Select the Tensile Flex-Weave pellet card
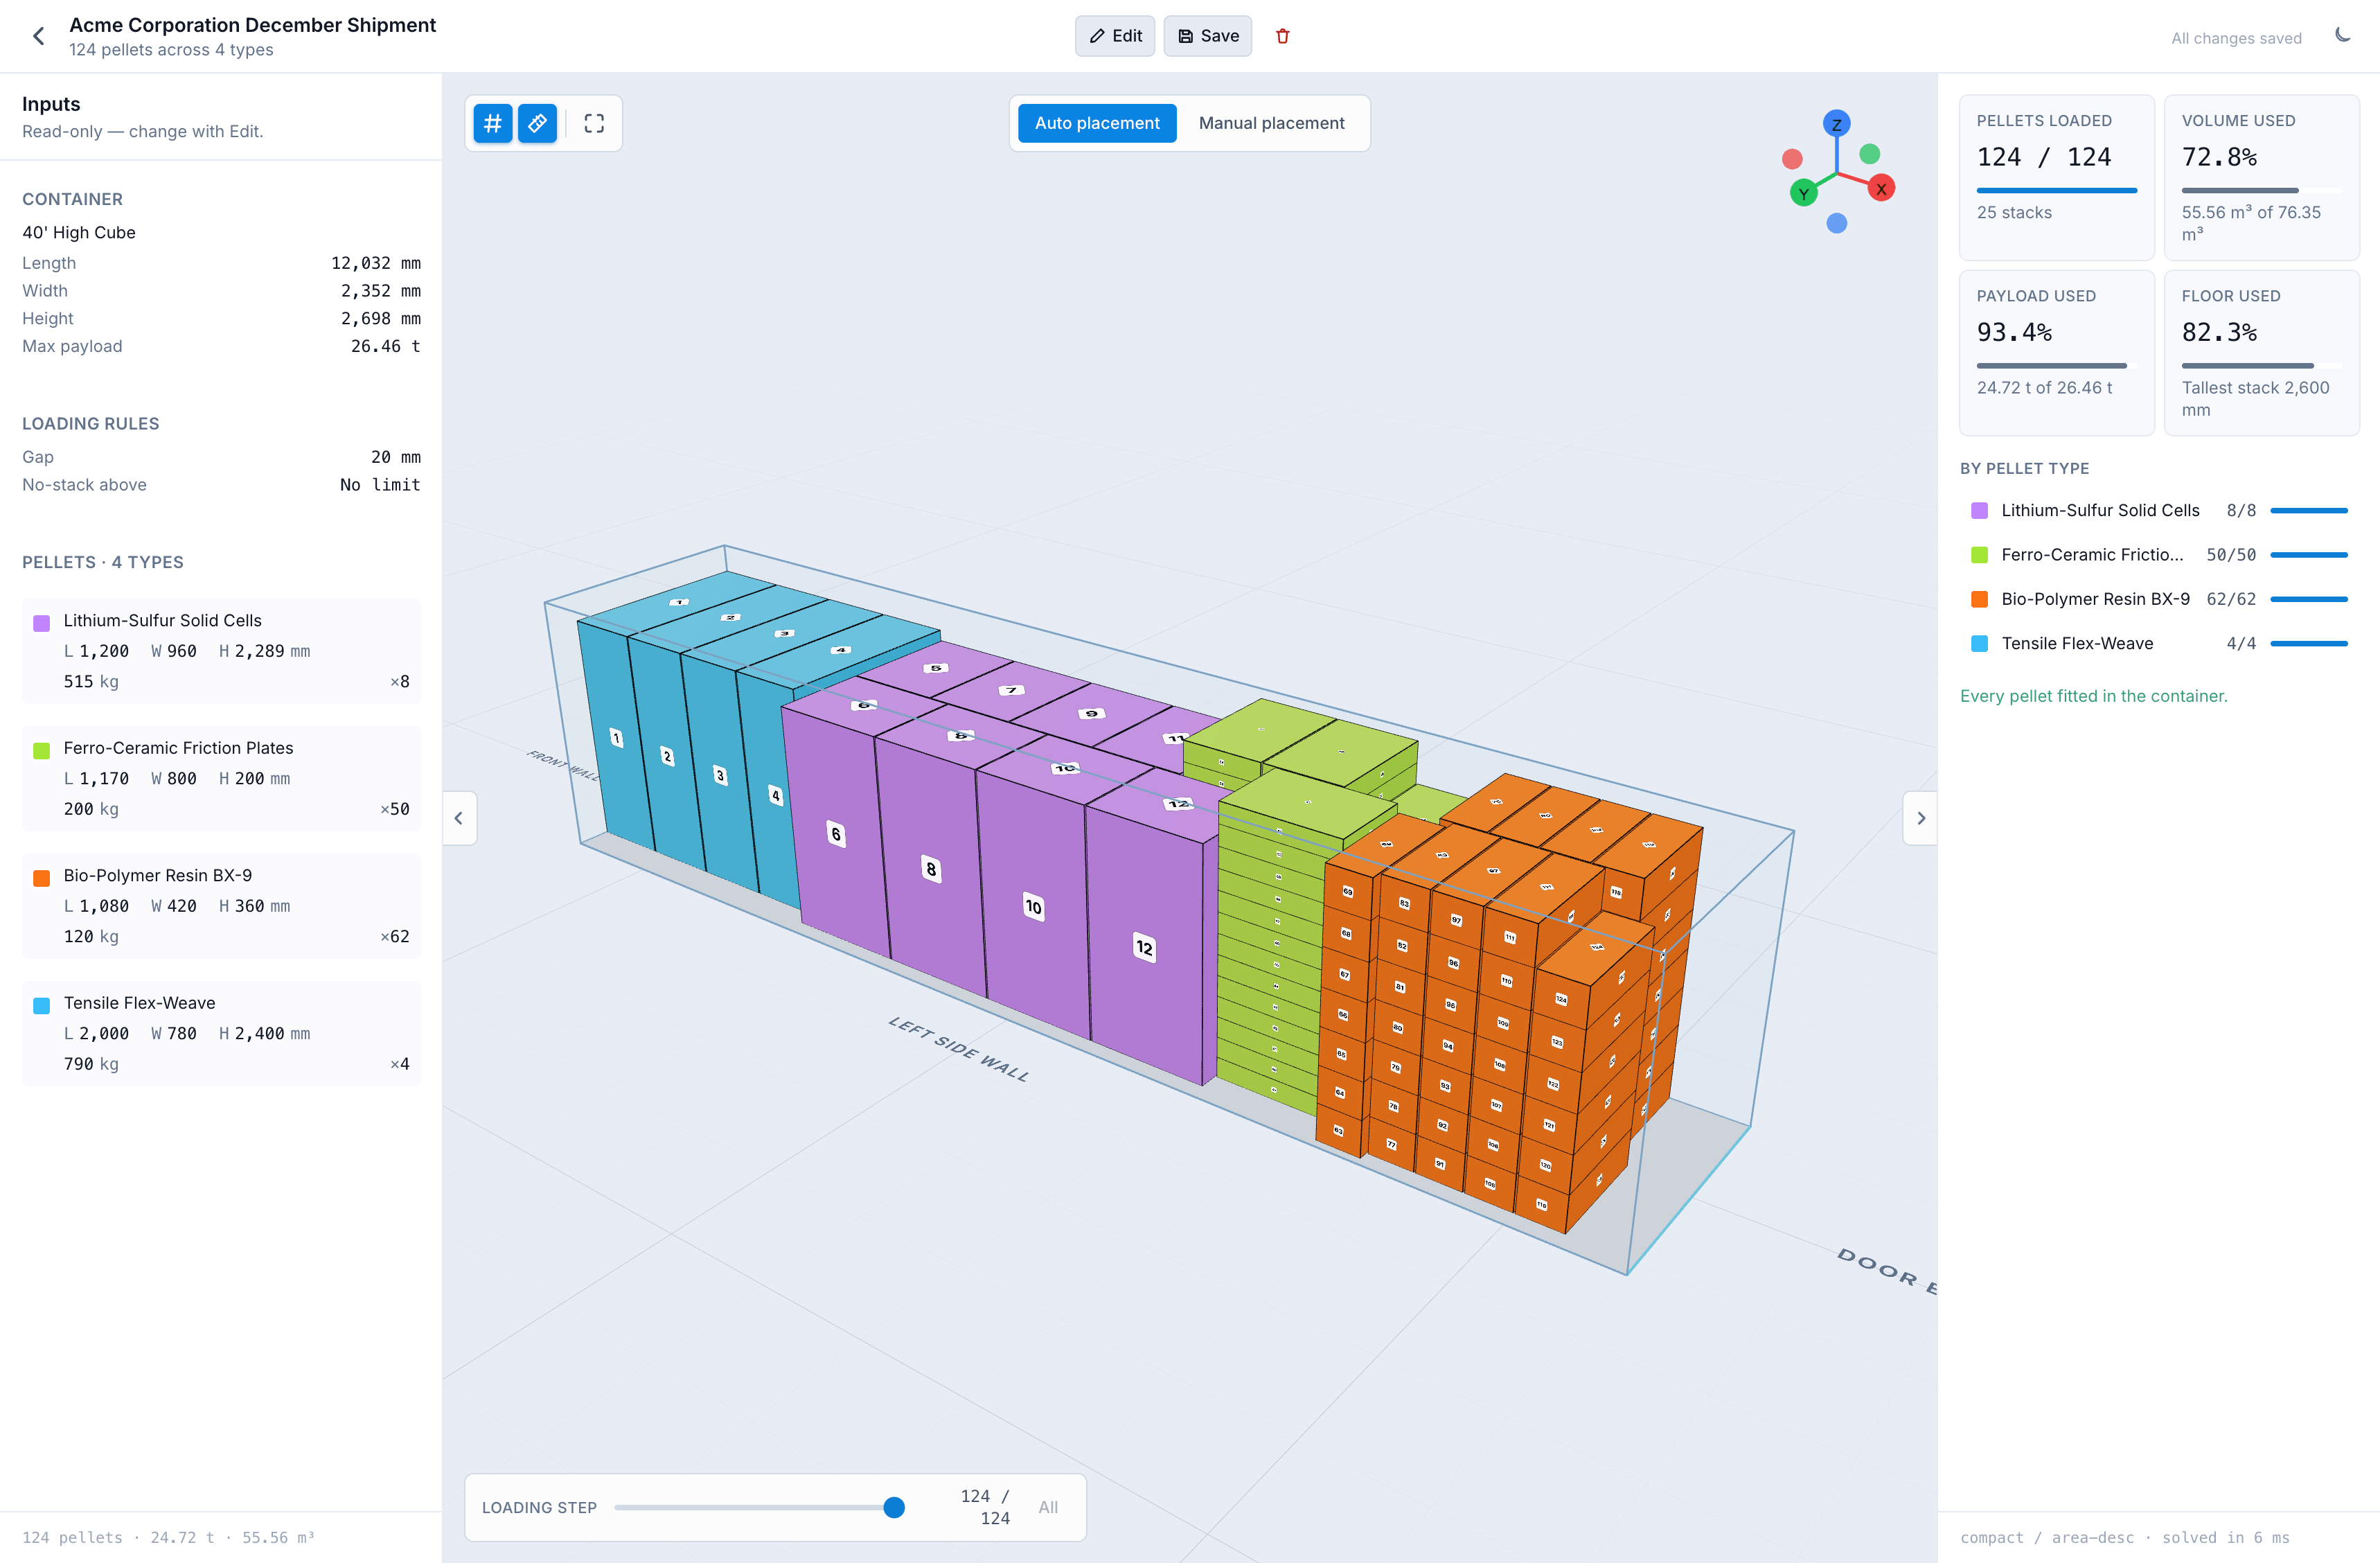The width and height of the screenshot is (2380, 1563). point(221,1033)
